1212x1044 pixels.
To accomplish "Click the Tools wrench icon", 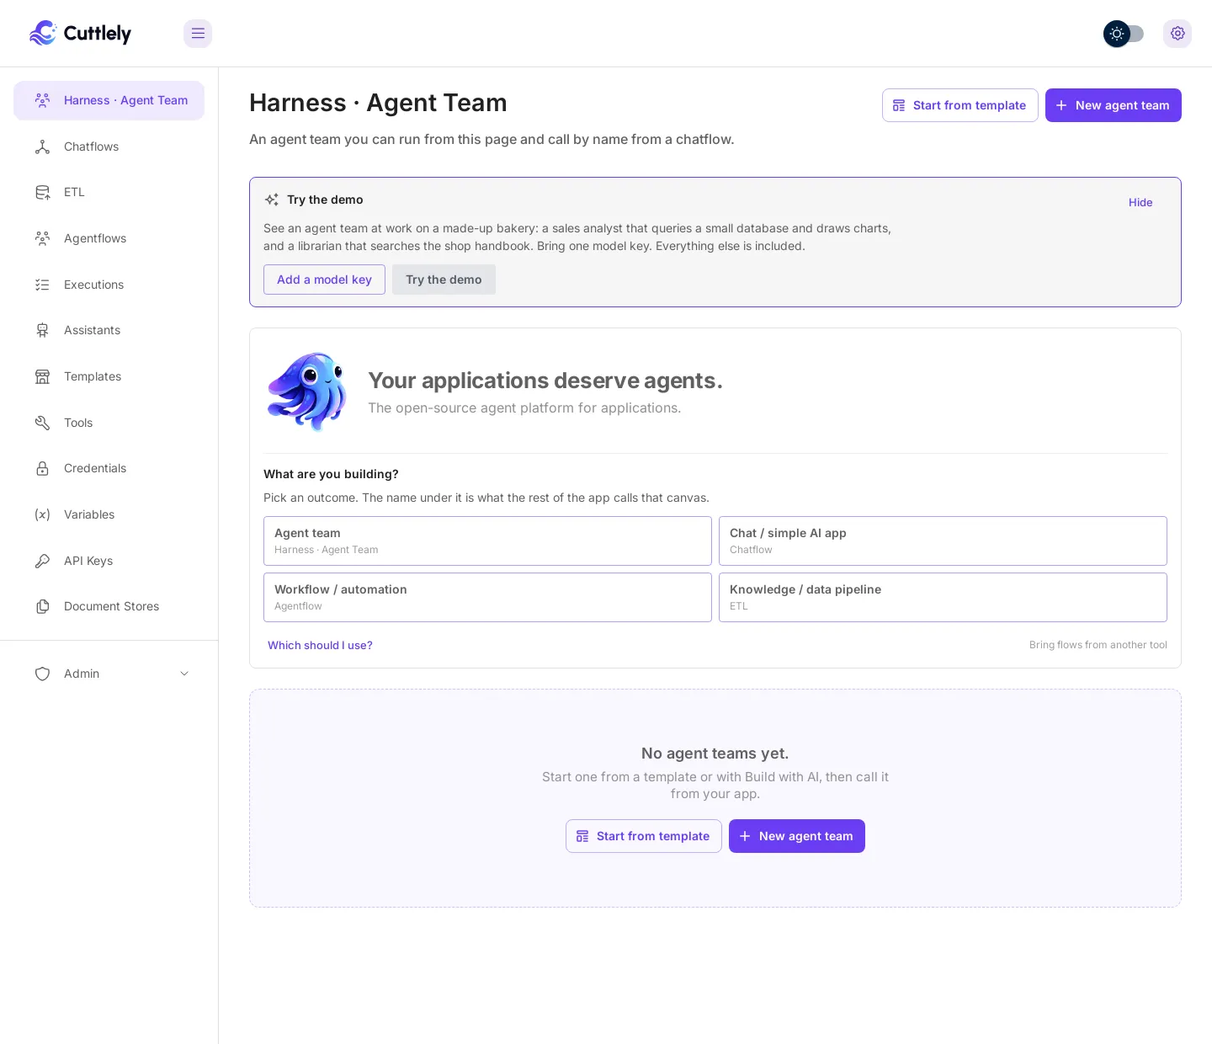I will (42, 423).
